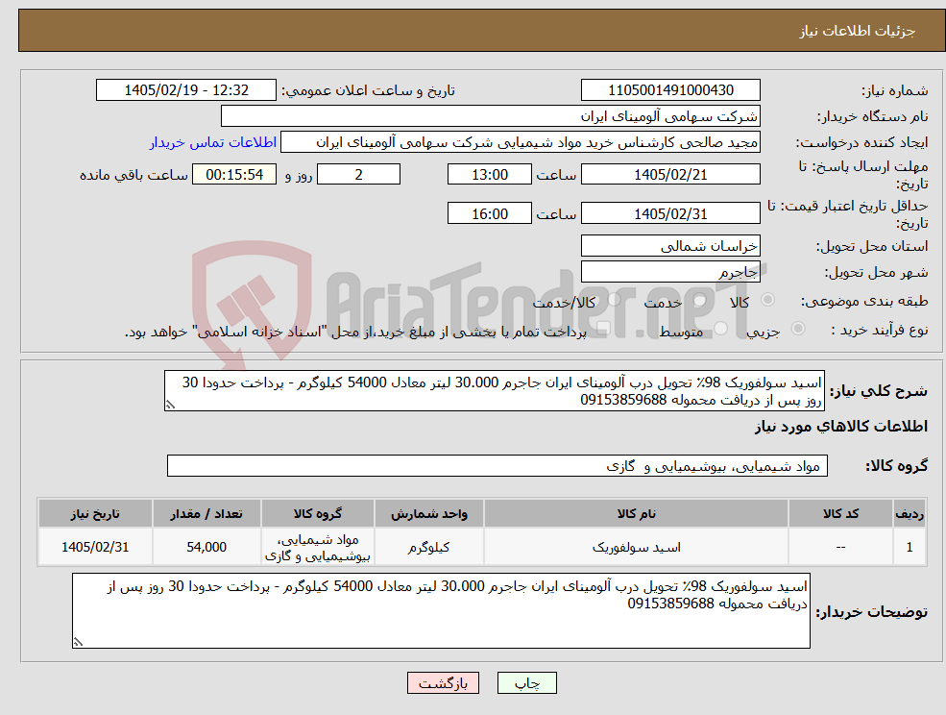Toggle the Islamic treasury payment checkbox
This screenshot has width=946, height=715.
[x=602, y=328]
